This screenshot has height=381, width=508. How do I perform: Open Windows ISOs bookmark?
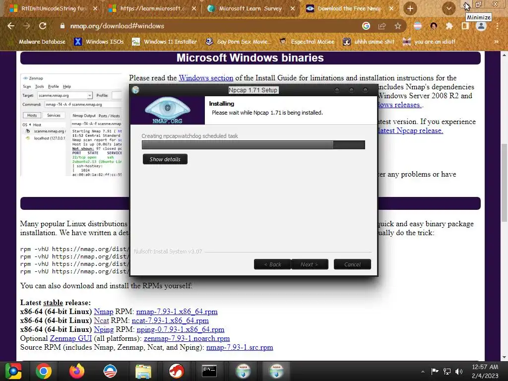[99, 42]
